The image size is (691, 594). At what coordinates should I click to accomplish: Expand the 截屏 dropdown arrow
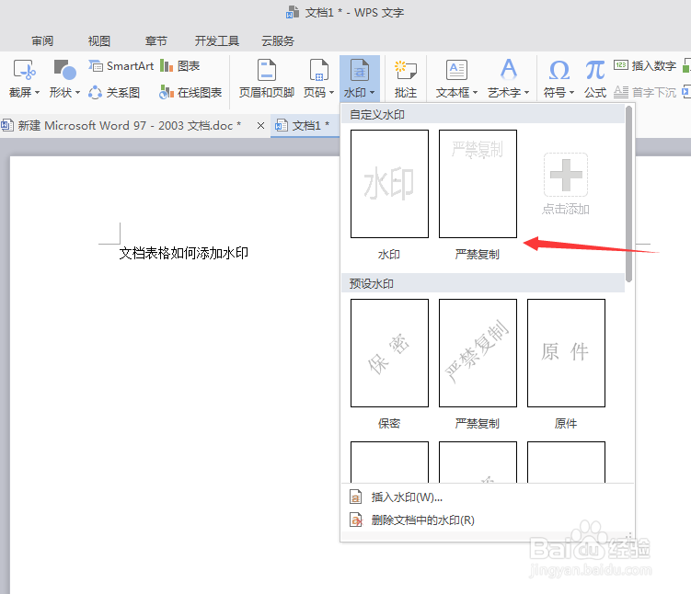pos(37,93)
